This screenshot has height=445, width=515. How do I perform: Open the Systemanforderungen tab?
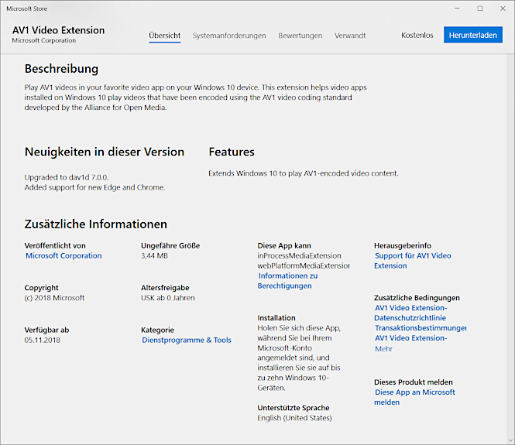[229, 36]
